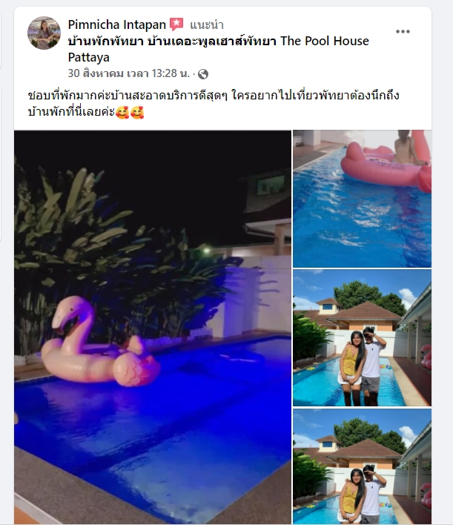Click the globe public audience icon

[x=203, y=74]
